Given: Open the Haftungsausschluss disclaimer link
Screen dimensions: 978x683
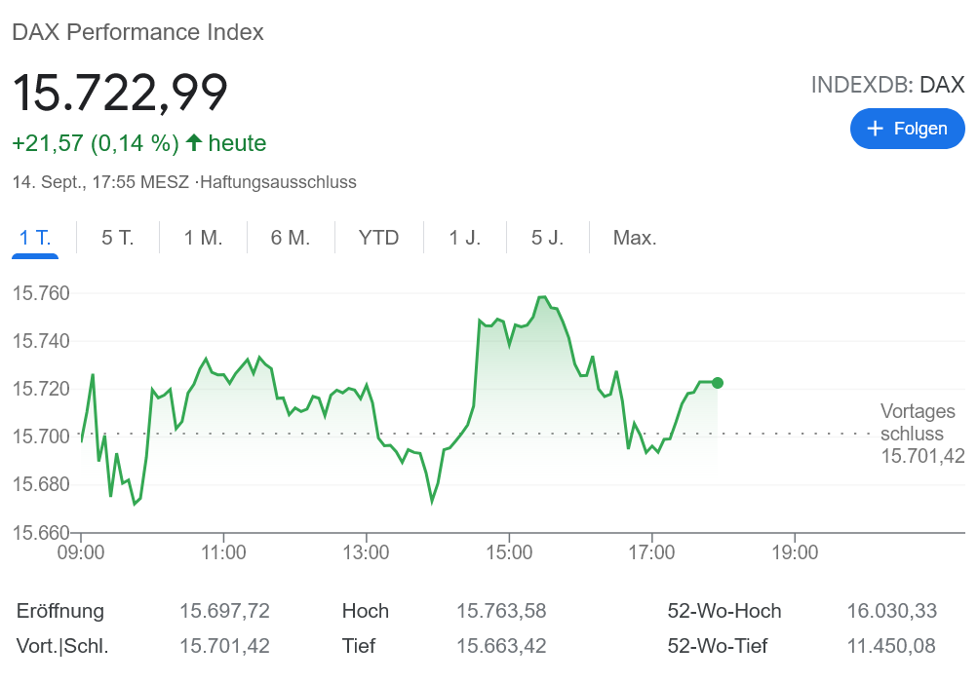Looking at the screenshot, I should click(278, 182).
